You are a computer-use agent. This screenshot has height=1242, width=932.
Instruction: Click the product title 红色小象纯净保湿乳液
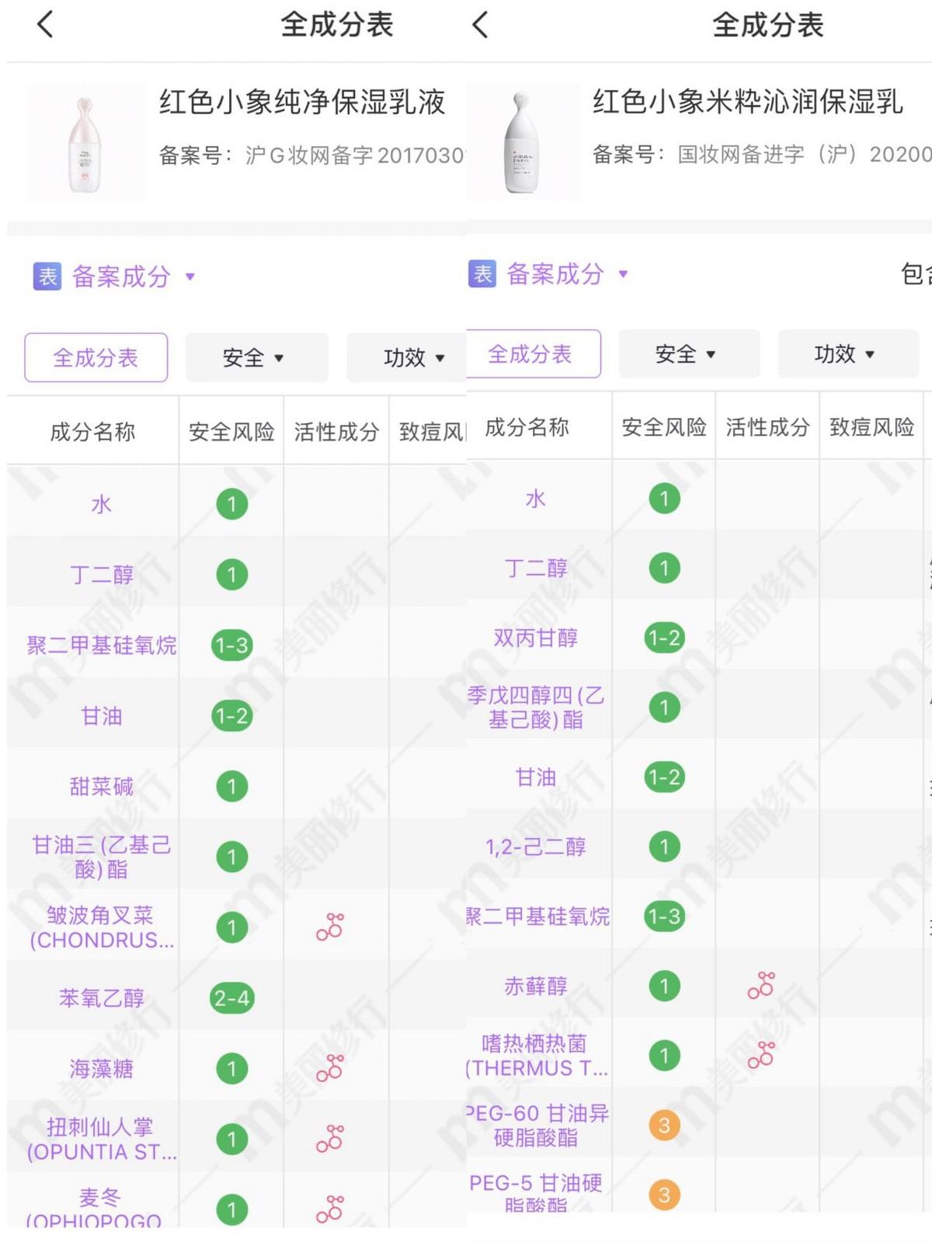[302, 102]
